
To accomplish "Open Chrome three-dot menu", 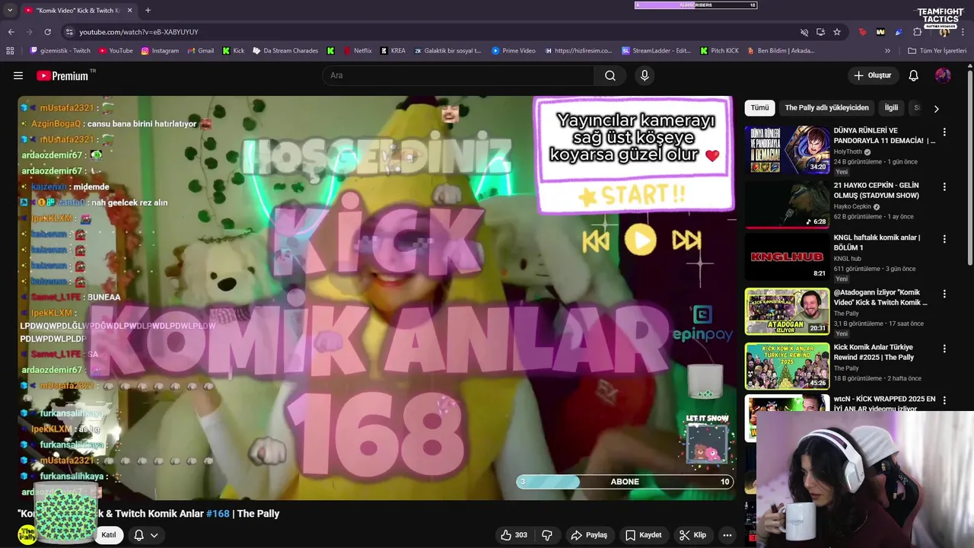I will coord(964,32).
